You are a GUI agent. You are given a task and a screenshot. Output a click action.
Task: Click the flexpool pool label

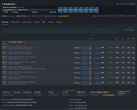[x=35, y=12]
